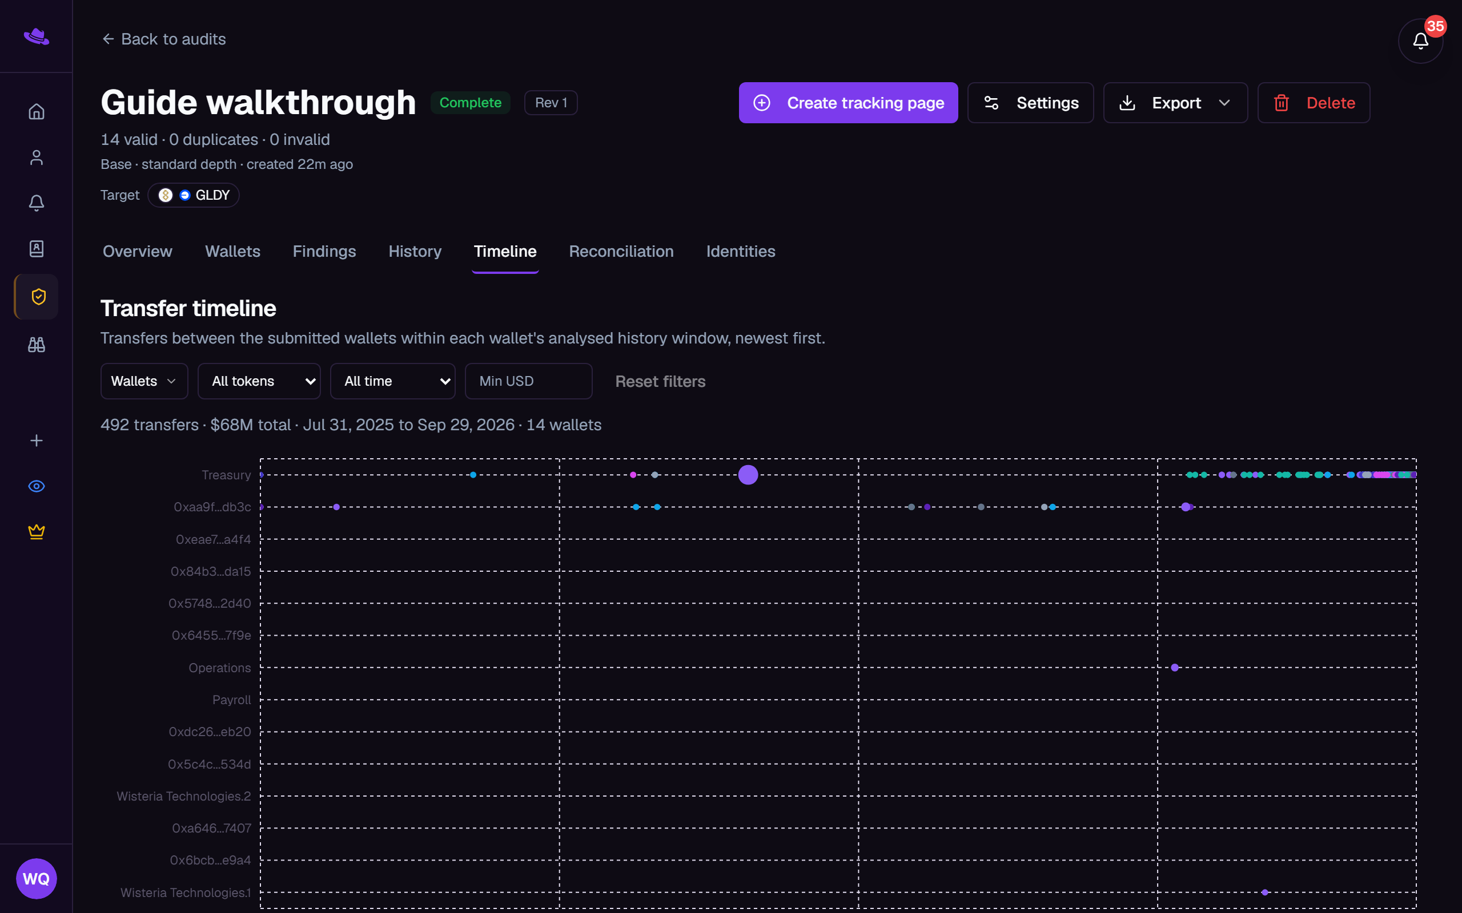Open the All time dropdown

[393, 381]
